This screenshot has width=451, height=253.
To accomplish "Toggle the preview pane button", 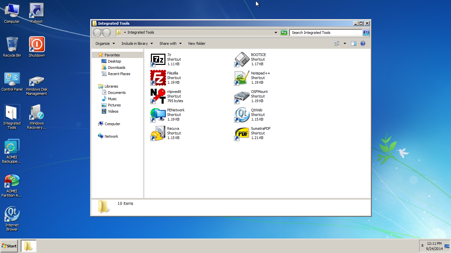I will coord(353,43).
